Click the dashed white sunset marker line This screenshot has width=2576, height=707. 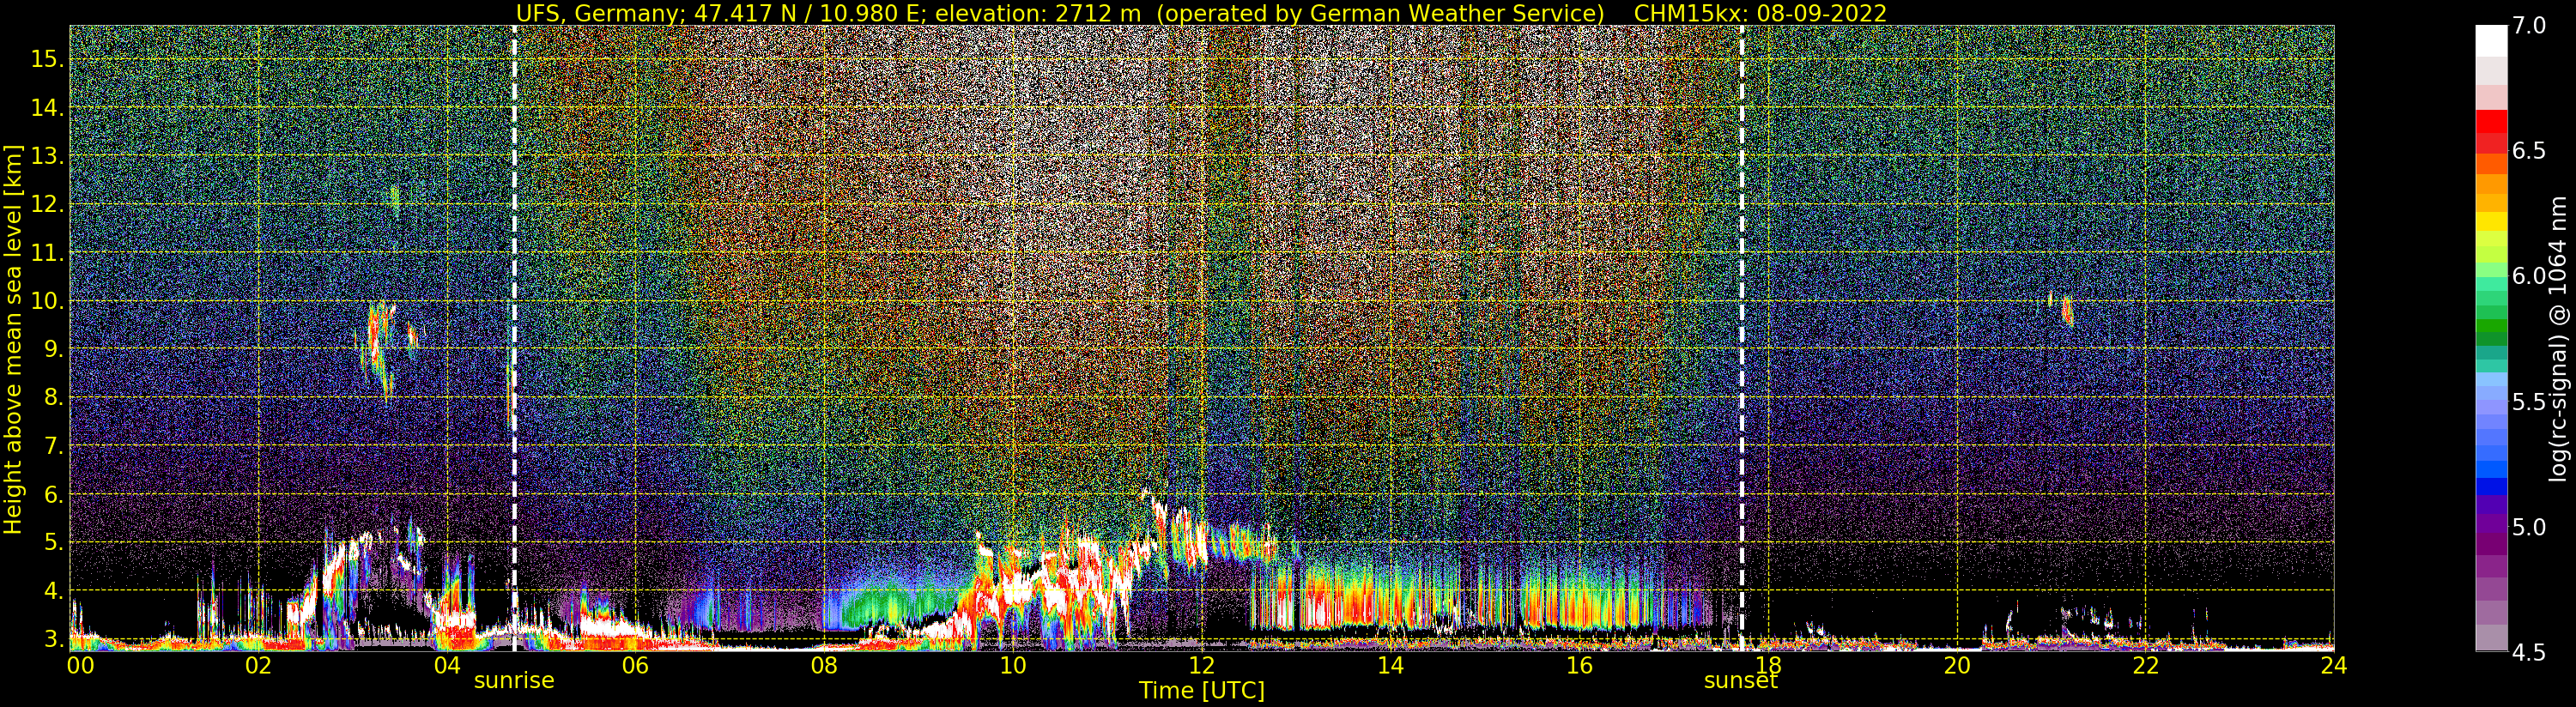pyautogui.click(x=1742, y=338)
